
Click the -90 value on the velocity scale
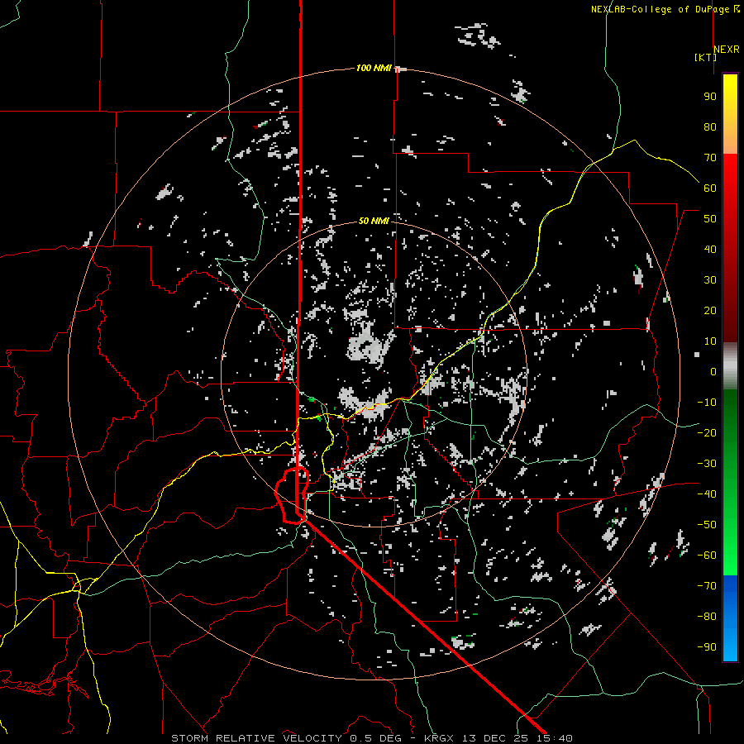pyautogui.click(x=707, y=647)
